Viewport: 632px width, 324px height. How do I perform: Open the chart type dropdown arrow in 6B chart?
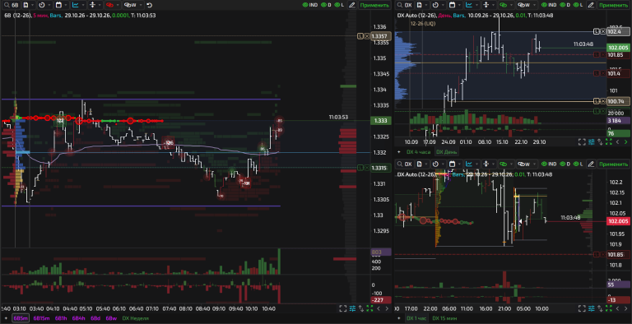[x=83, y=5]
